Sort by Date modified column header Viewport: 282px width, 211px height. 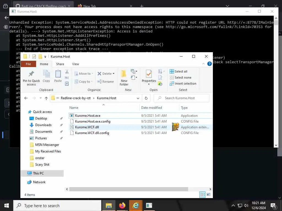(x=151, y=108)
